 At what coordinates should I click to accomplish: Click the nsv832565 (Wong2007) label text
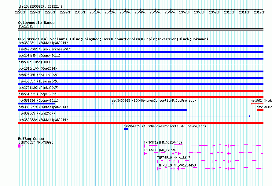(x=37, y=113)
